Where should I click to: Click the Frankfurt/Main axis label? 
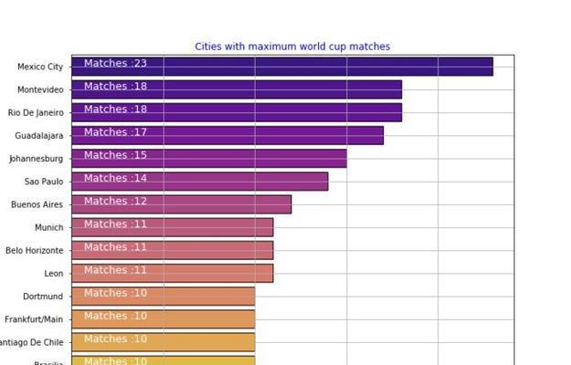click(x=34, y=319)
